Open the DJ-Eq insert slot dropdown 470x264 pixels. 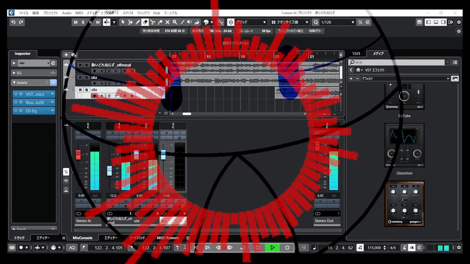[x=52, y=111]
